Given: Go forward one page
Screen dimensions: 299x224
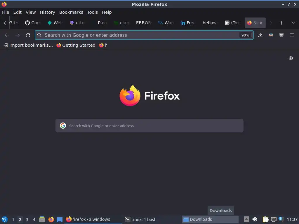Looking at the screenshot, I should [18, 35].
